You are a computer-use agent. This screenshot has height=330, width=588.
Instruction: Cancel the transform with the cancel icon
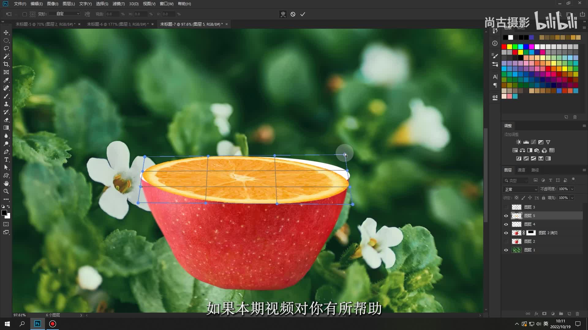(x=293, y=14)
